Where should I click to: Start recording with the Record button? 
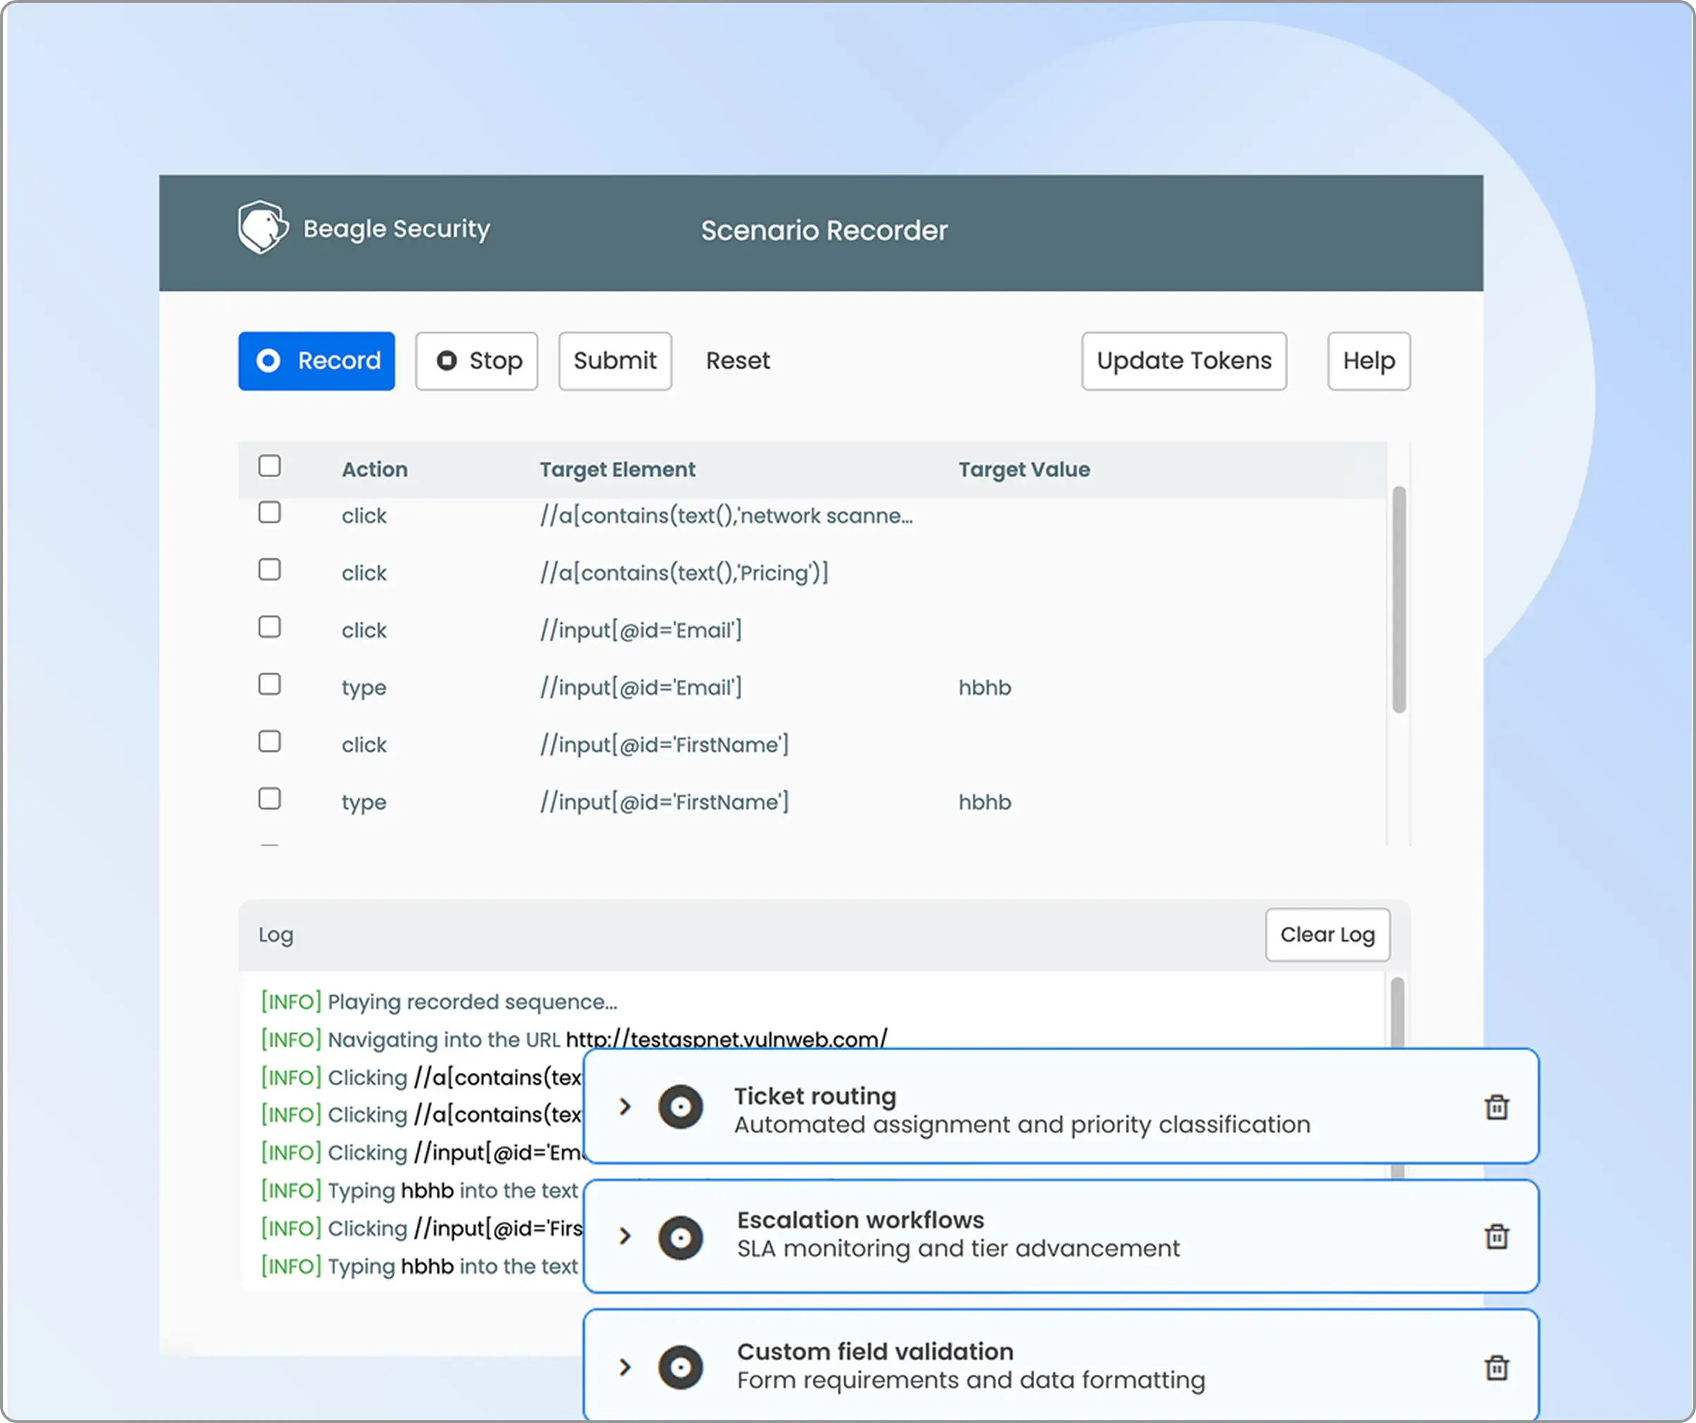click(317, 361)
